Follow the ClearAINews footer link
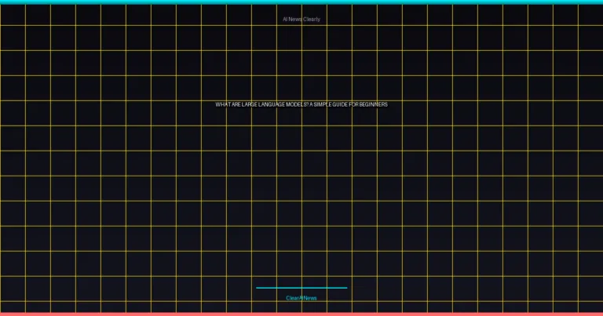This screenshot has height=316, width=603. coord(301,298)
